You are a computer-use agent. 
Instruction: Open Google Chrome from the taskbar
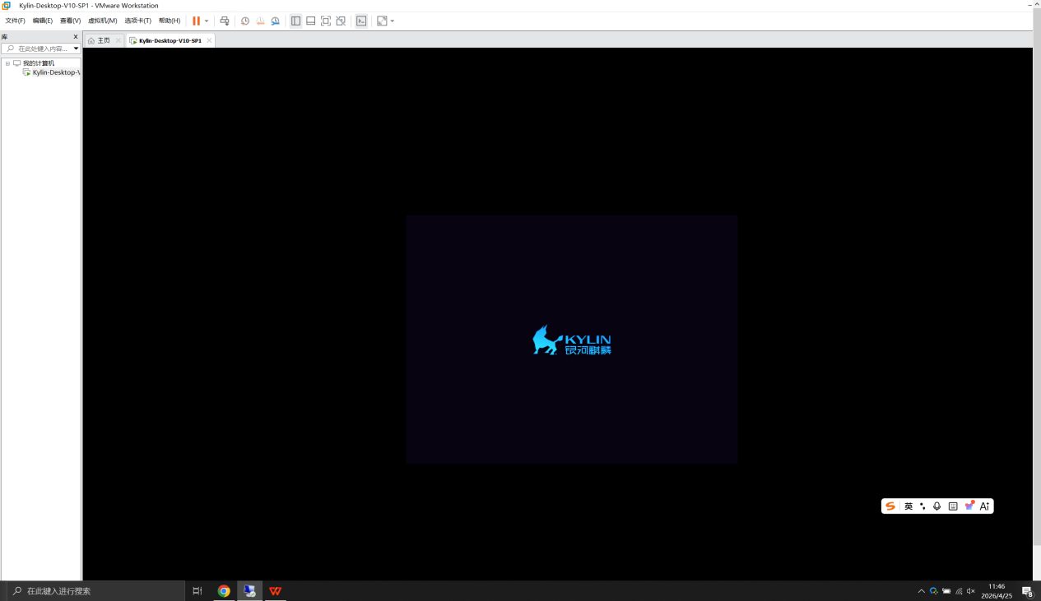[x=224, y=591]
